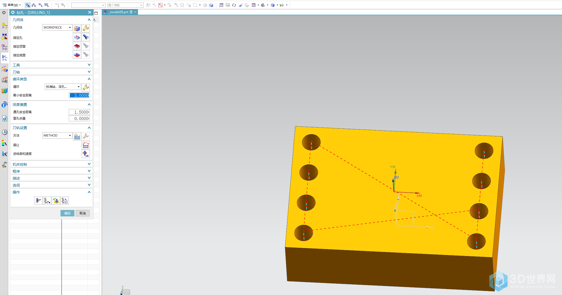Click the rotate view icon in toolbar

[x=234, y=5]
